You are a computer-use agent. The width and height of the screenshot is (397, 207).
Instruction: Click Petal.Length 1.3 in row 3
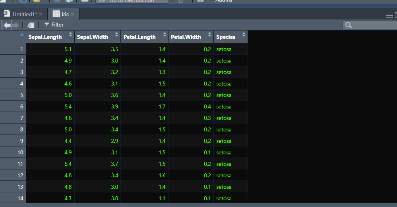click(162, 72)
